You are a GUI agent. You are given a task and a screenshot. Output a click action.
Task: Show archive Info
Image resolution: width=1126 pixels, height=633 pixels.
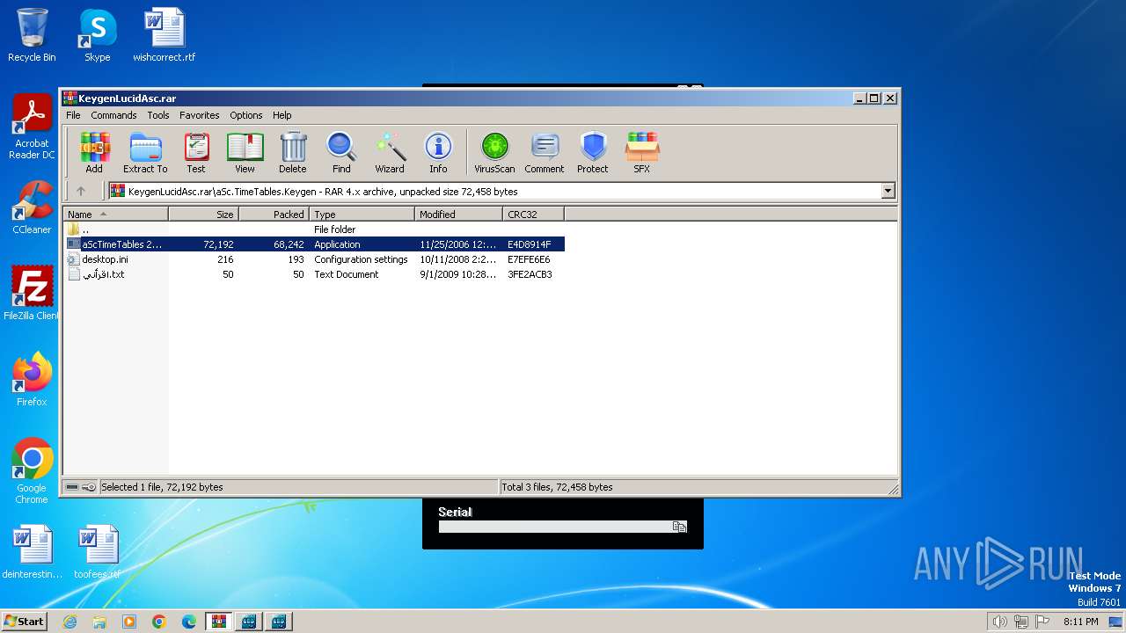pos(438,153)
